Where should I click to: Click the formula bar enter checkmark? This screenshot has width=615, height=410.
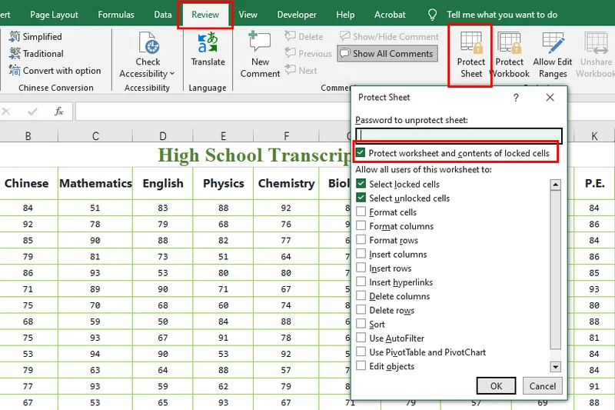click(32, 112)
